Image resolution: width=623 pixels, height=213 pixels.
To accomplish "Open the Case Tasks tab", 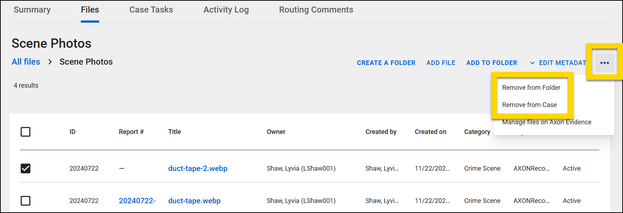I will (x=151, y=10).
